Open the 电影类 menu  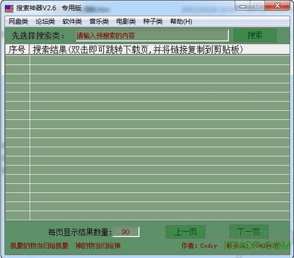pyautogui.click(x=126, y=21)
